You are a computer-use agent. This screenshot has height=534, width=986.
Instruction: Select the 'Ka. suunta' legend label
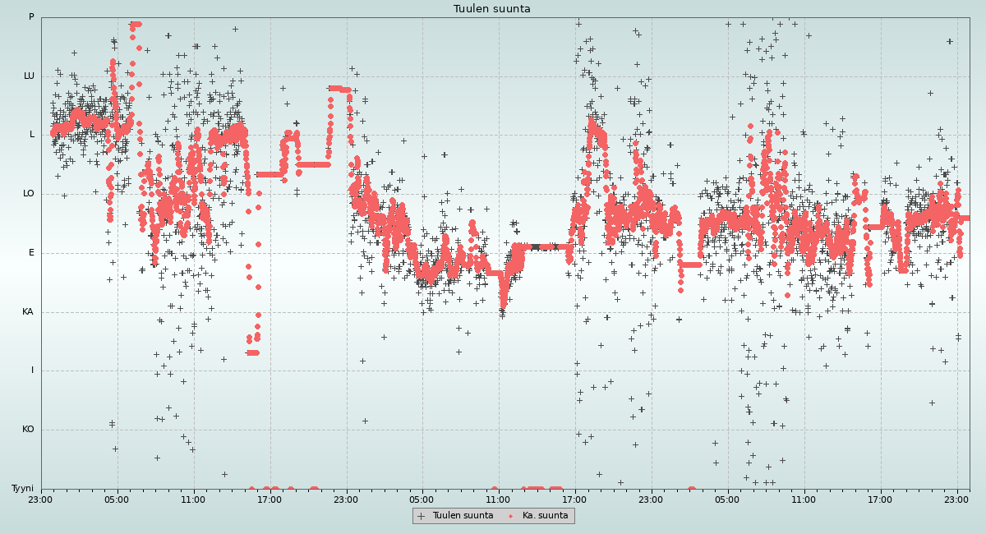tap(545, 516)
